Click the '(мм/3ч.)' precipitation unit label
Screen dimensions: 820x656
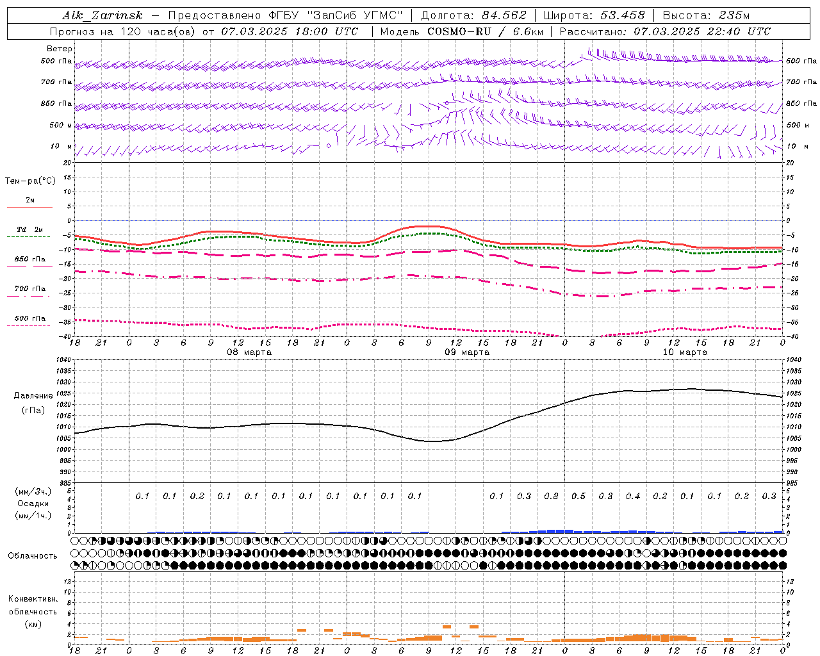[33, 491]
